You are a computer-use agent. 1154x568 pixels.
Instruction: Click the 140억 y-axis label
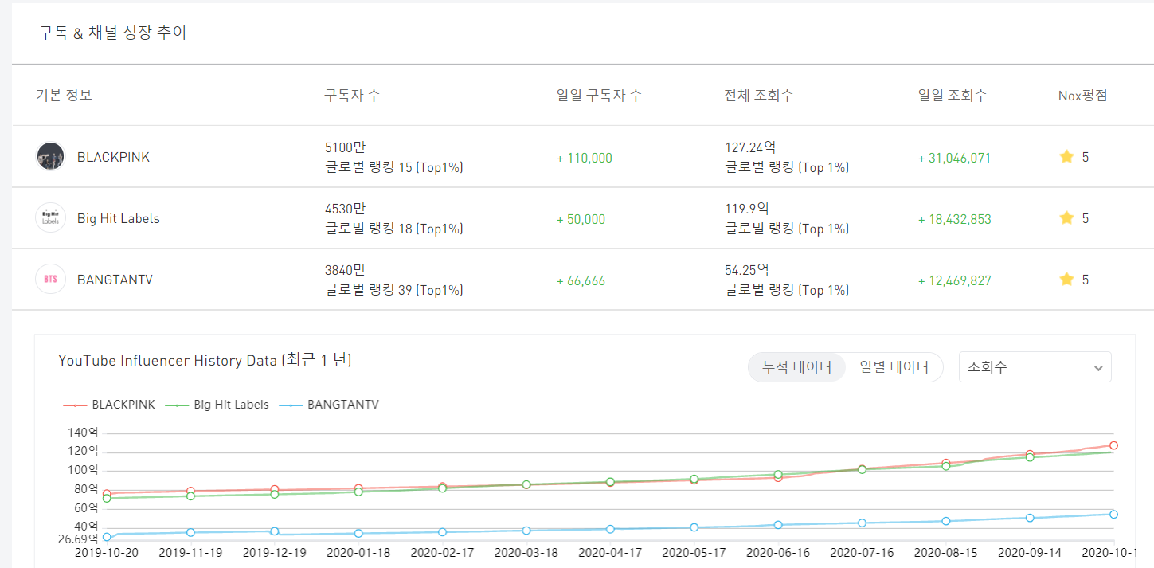84,433
